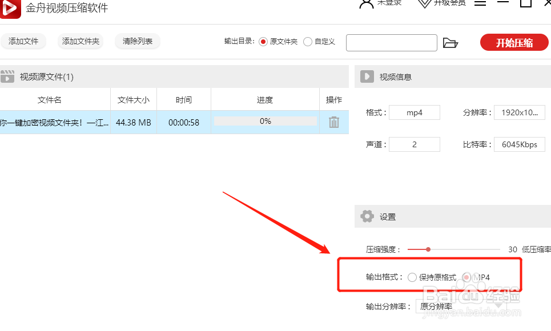Select the MP4 output format option

click(x=466, y=277)
